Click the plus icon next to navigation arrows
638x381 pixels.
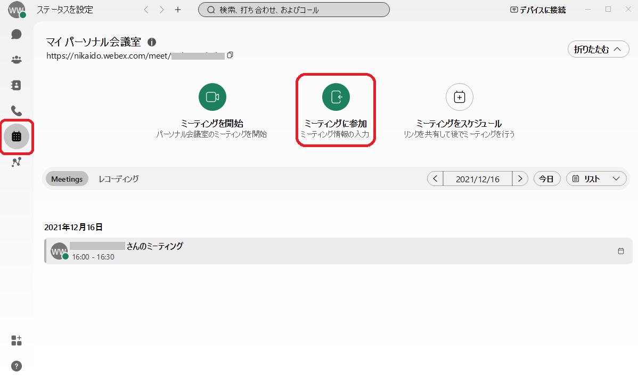(178, 10)
